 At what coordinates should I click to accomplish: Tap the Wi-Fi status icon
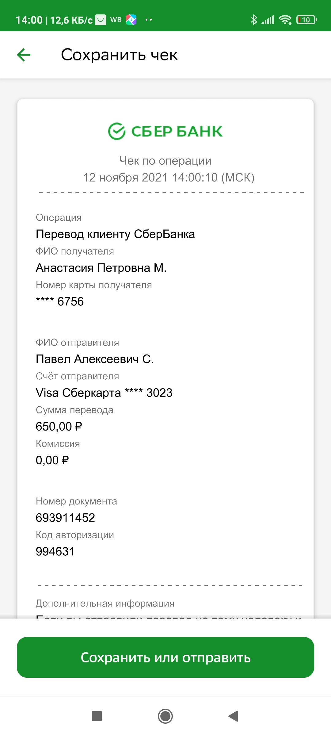[285, 20]
